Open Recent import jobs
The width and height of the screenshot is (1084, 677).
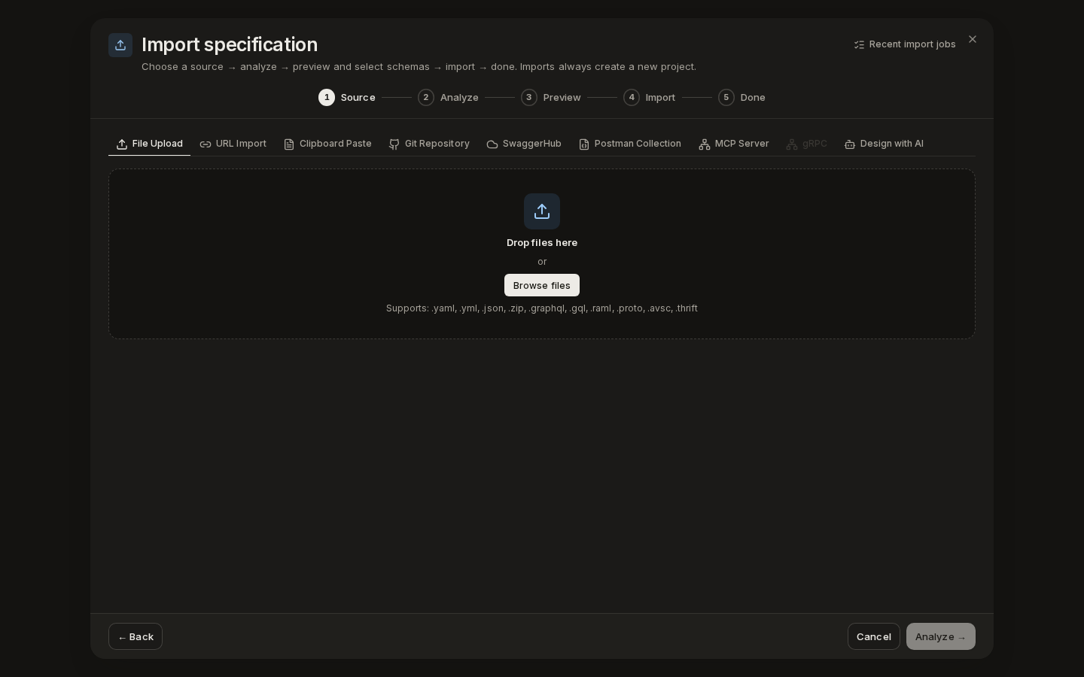tap(905, 44)
